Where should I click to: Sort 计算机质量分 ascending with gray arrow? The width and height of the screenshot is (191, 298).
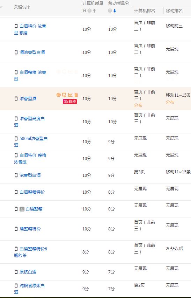click(x=94, y=11)
